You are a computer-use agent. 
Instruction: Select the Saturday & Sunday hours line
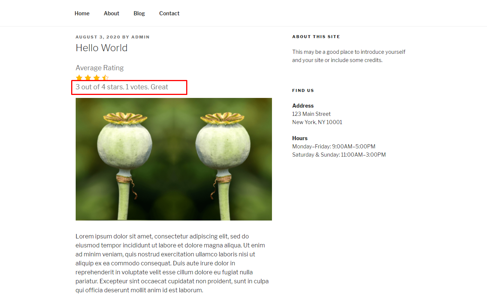click(x=339, y=155)
